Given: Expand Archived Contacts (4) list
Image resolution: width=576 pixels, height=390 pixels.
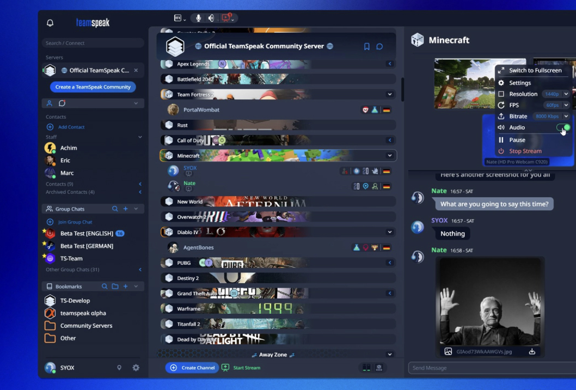Looking at the screenshot, I should [x=140, y=192].
